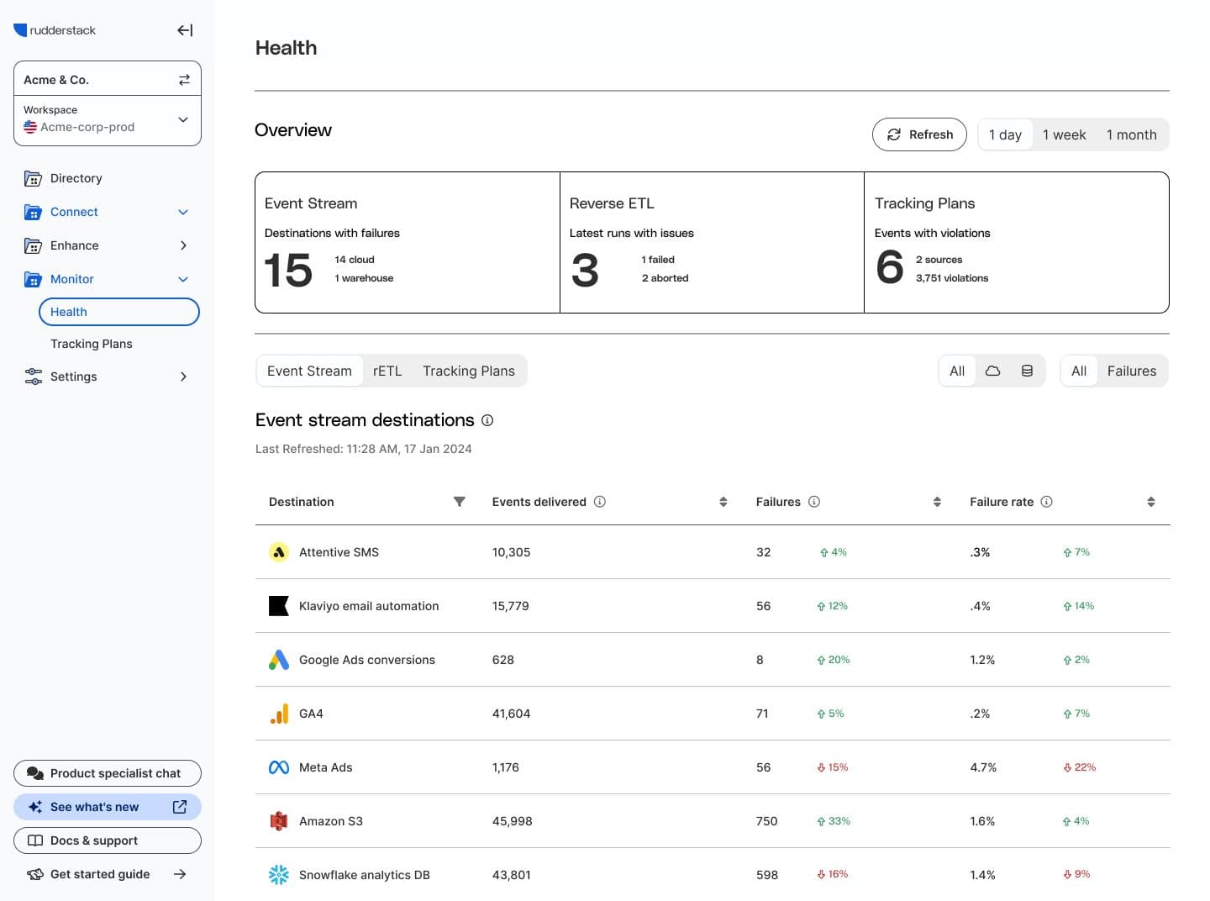Click the organization switch arrows icon
Screen dimensions: 1210x901
click(184, 80)
